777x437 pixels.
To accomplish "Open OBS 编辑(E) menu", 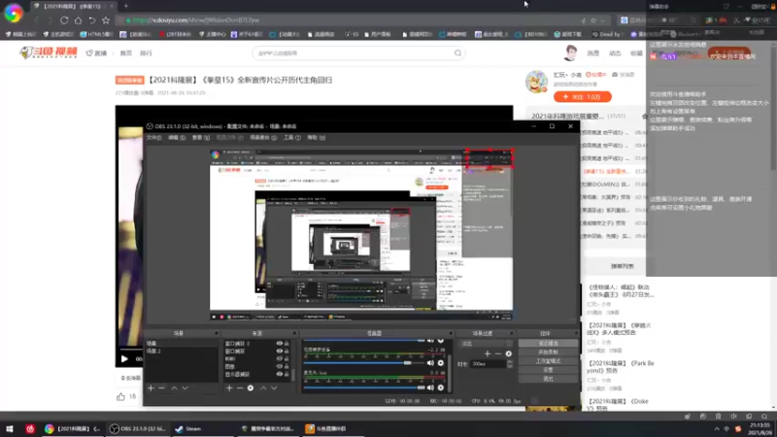I will click(177, 138).
